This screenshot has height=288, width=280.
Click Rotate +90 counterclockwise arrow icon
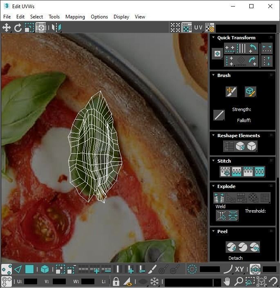pos(253,48)
